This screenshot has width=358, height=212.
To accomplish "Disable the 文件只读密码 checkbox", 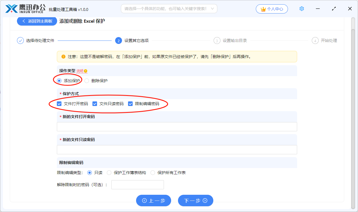I will (x=95, y=104).
